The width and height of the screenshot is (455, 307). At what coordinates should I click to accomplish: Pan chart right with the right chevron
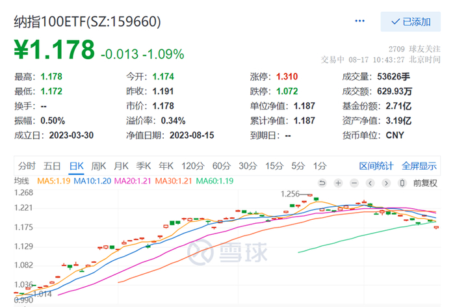386,183
